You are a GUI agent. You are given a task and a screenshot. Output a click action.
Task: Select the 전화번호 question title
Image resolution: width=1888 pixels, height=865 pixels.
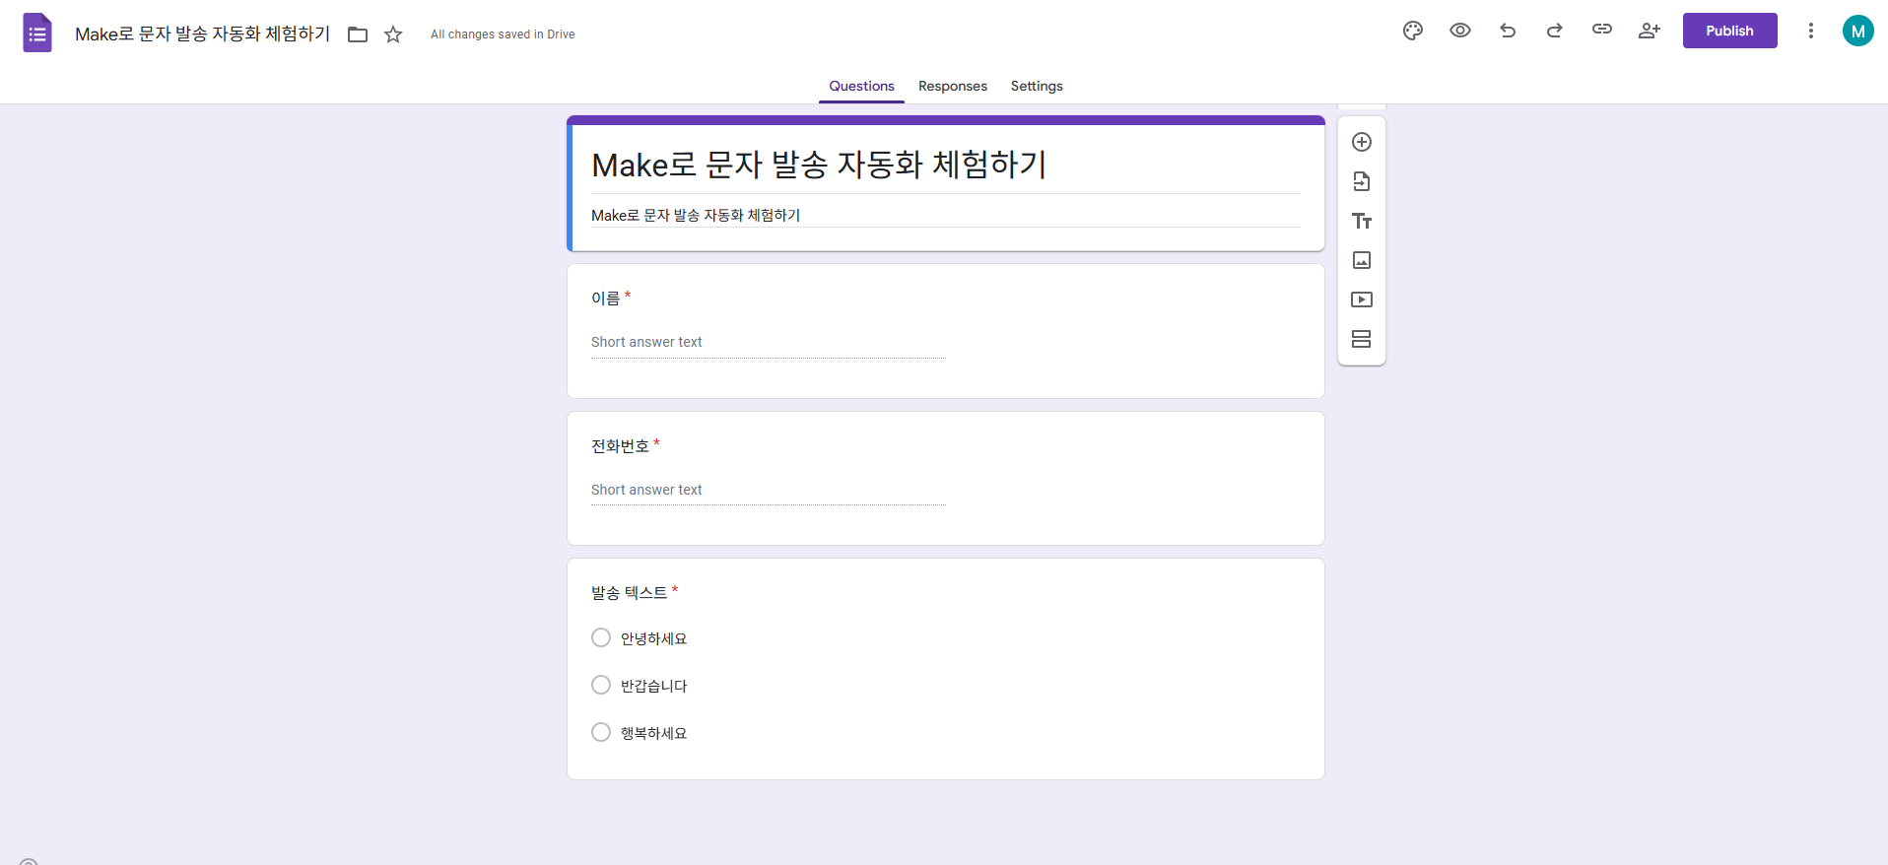click(620, 445)
